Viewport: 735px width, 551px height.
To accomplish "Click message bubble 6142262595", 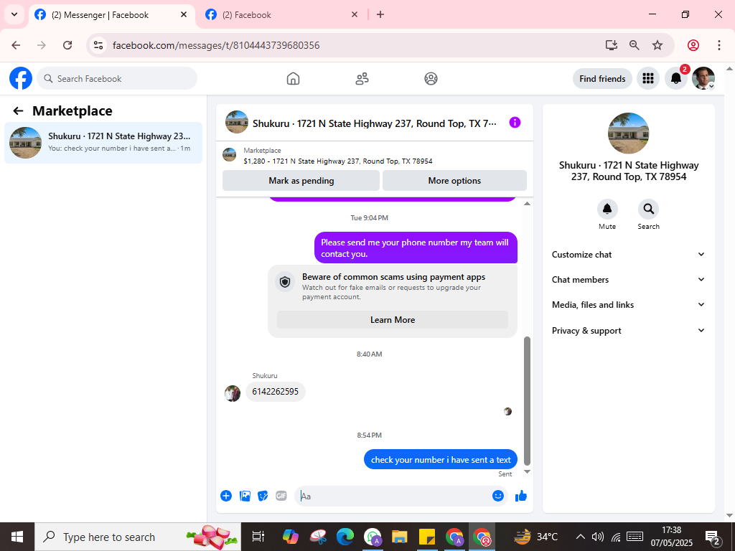I will coord(275,392).
